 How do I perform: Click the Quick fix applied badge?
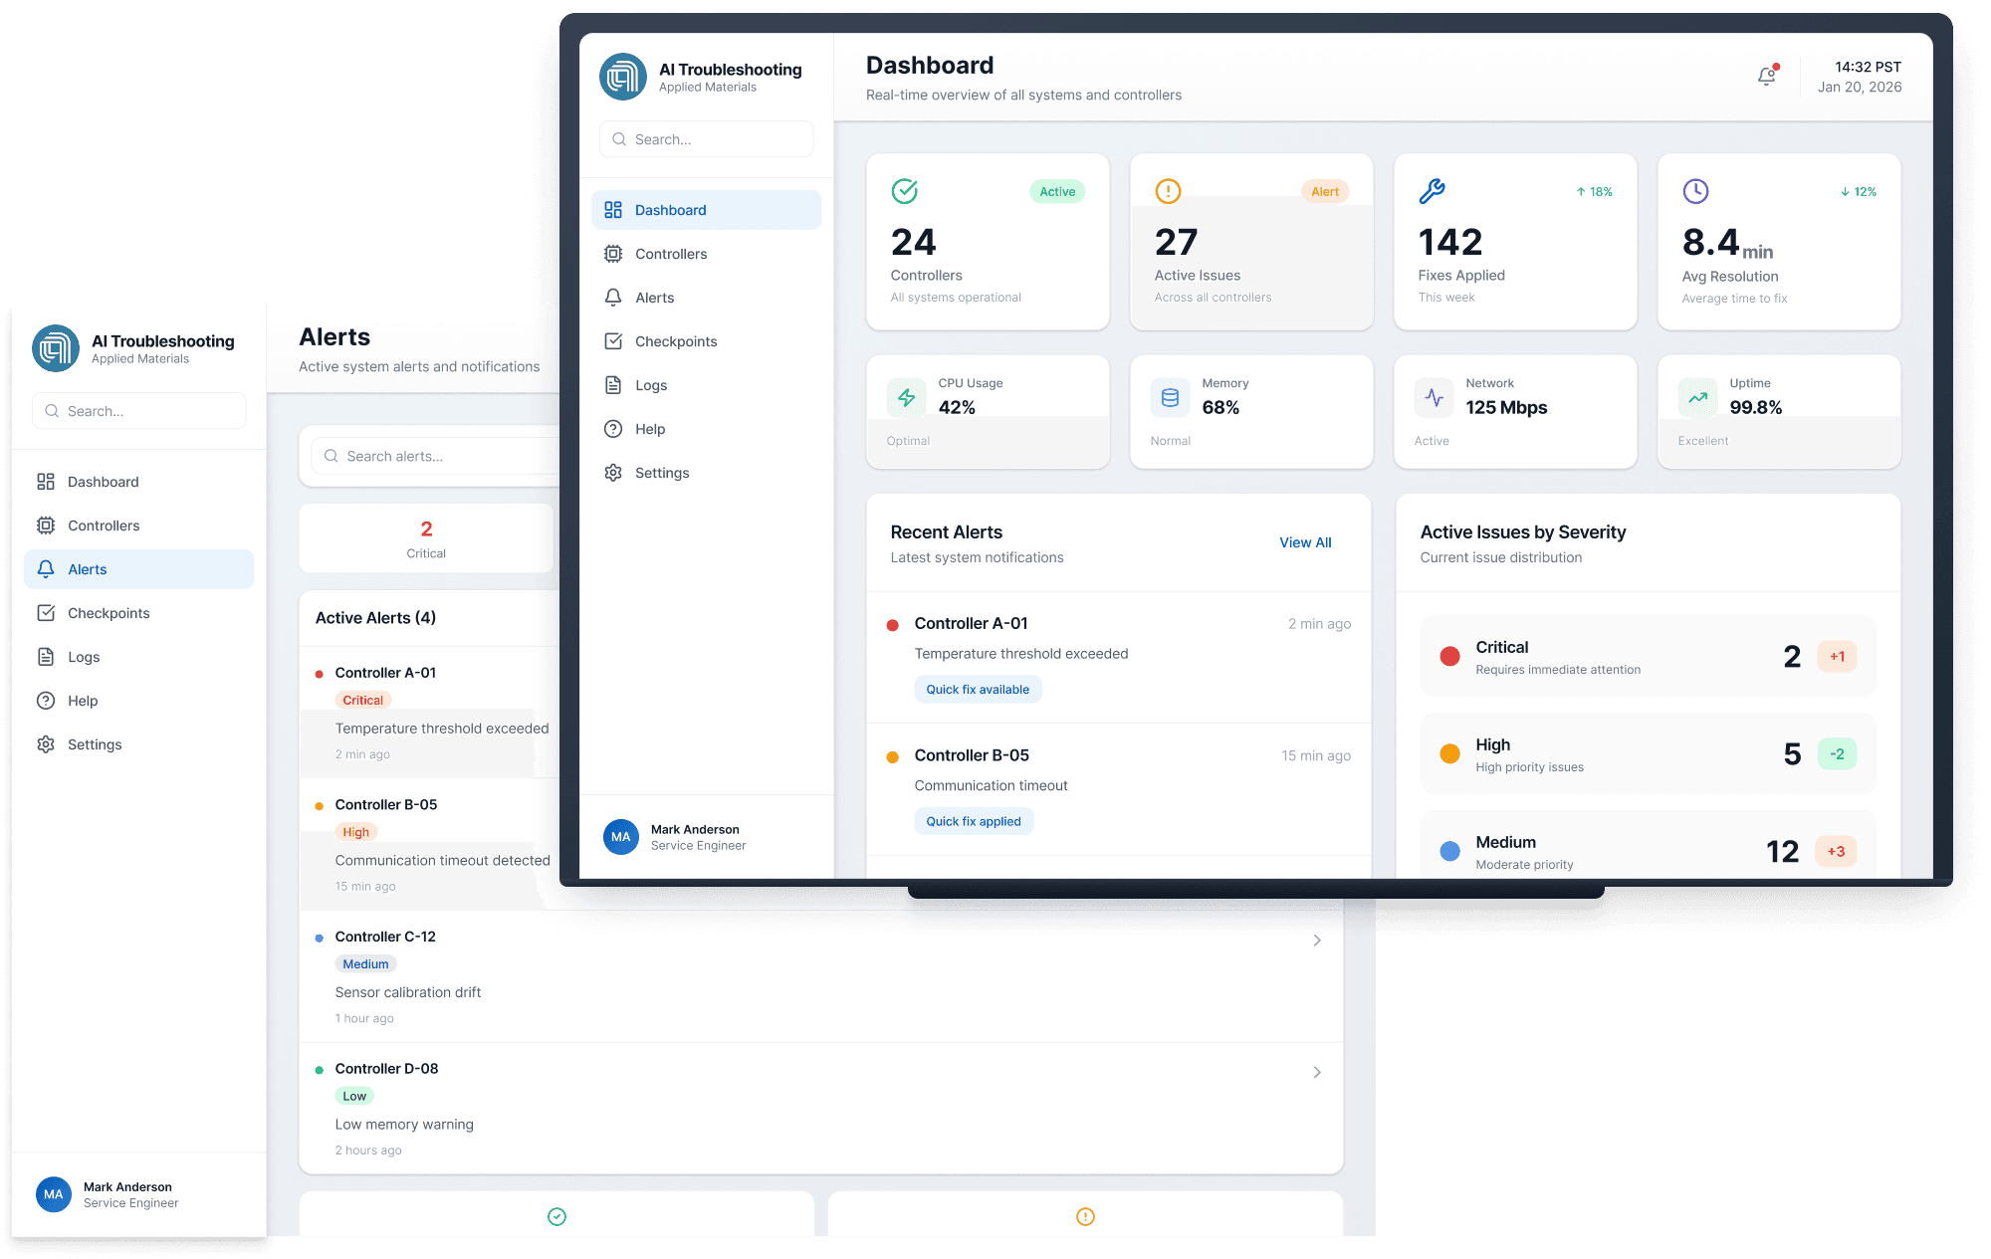click(x=974, y=821)
